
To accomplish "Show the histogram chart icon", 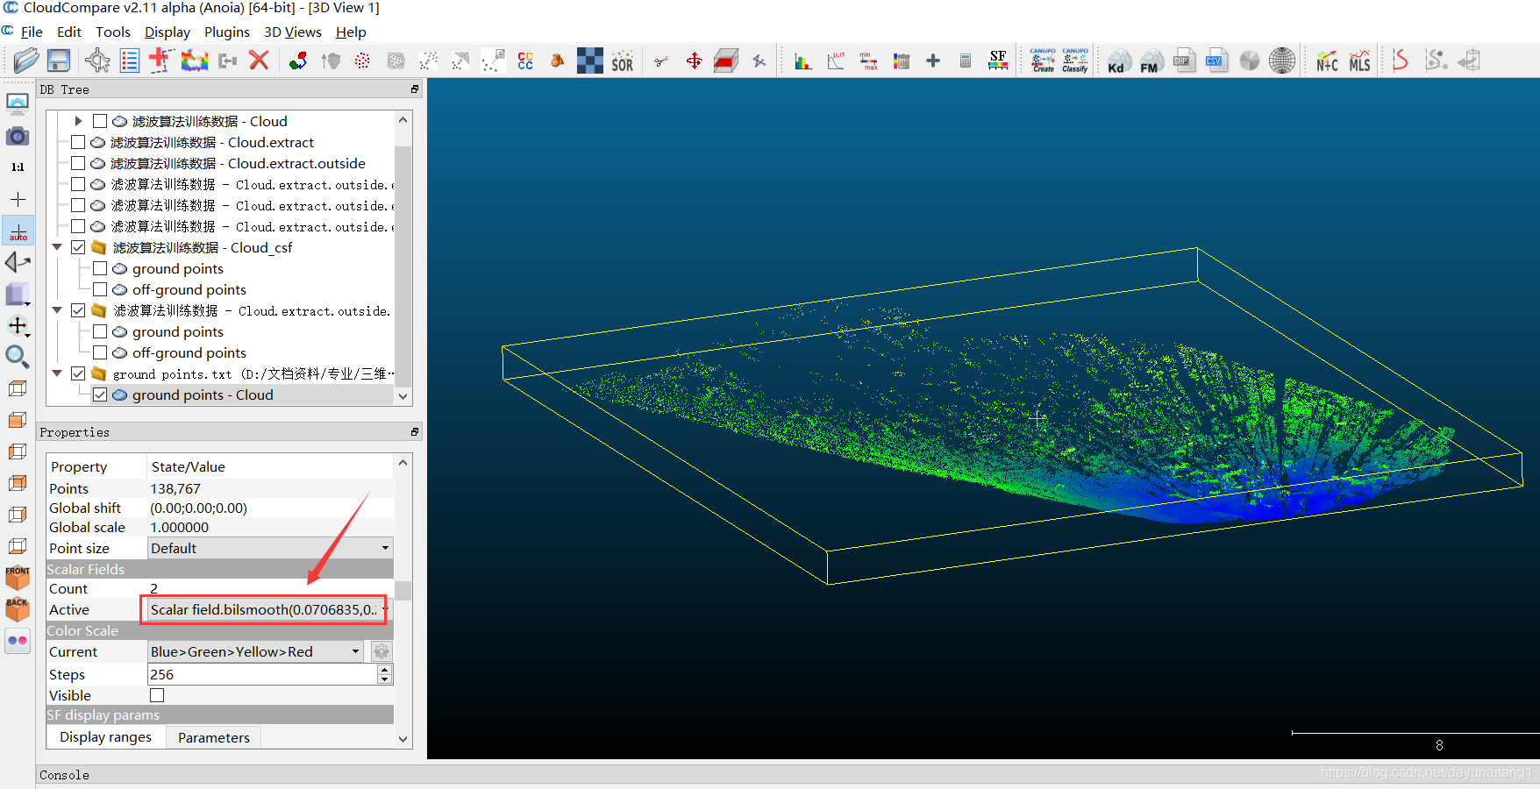I will 803,60.
